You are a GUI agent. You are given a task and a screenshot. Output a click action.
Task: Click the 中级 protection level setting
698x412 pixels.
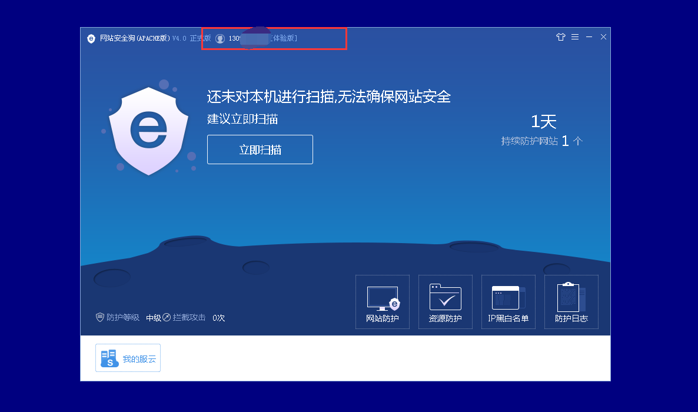(154, 318)
